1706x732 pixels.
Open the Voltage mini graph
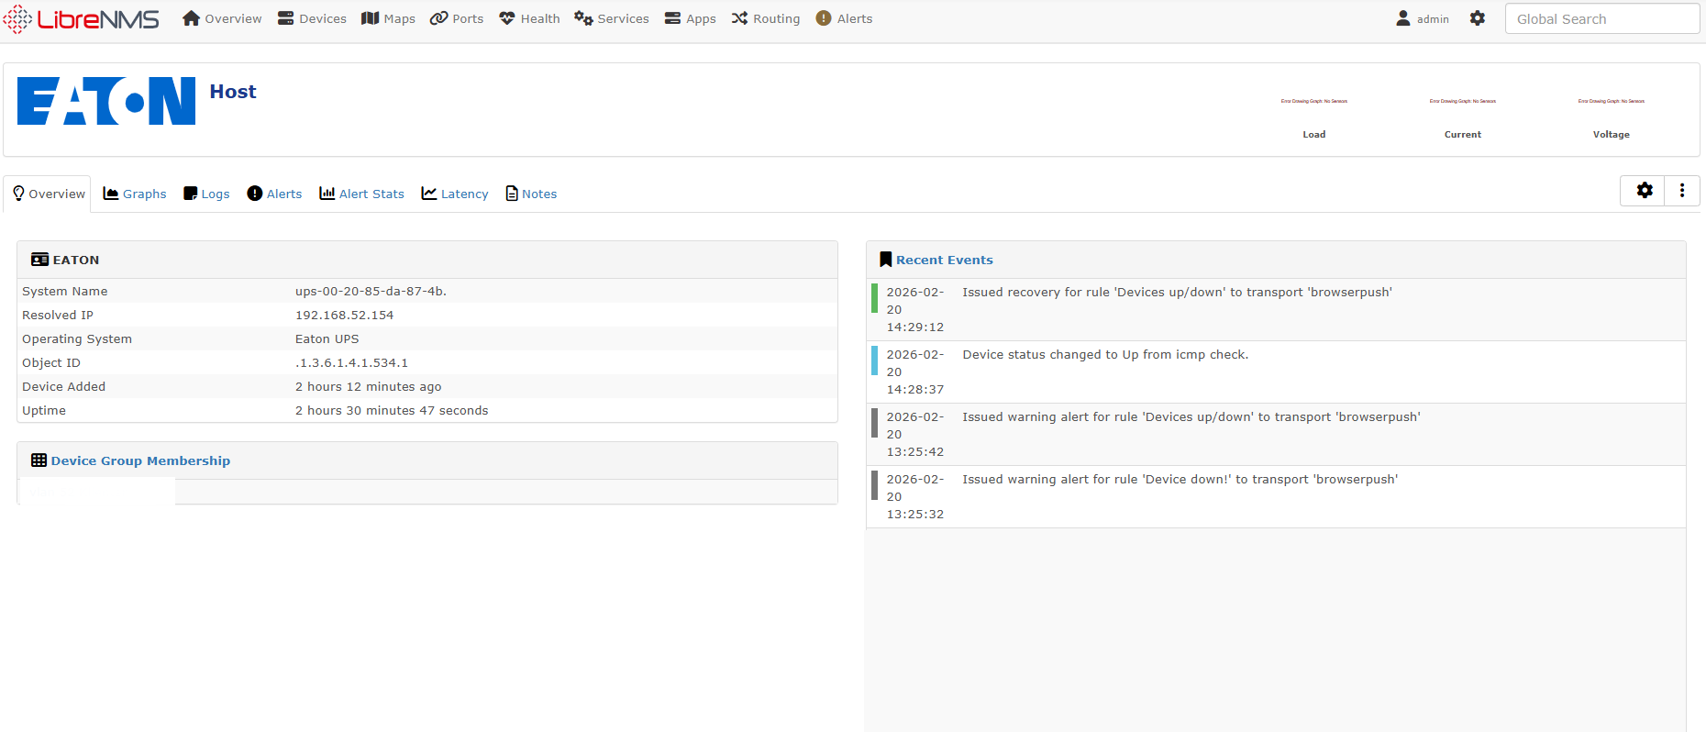(x=1611, y=103)
